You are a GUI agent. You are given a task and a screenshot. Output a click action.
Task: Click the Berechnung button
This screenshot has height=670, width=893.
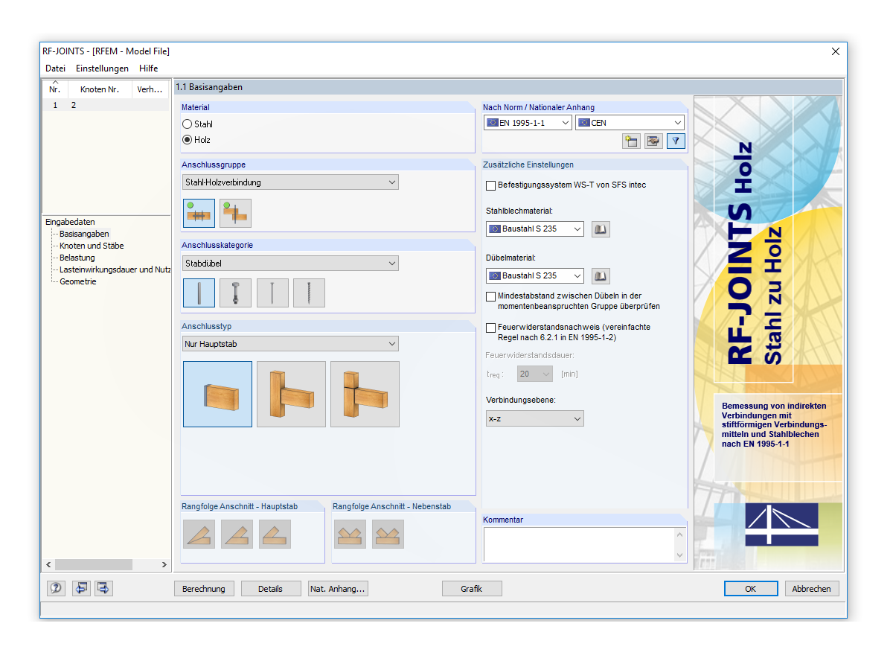click(x=204, y=589)
